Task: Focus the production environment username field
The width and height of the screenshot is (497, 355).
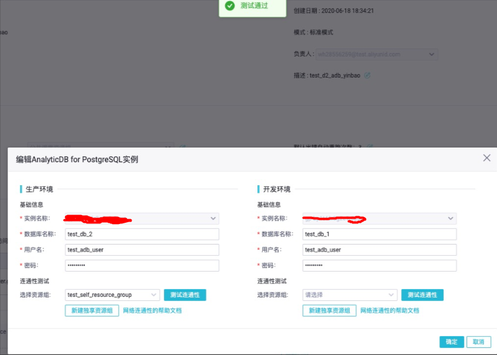Action: (142, 250)
